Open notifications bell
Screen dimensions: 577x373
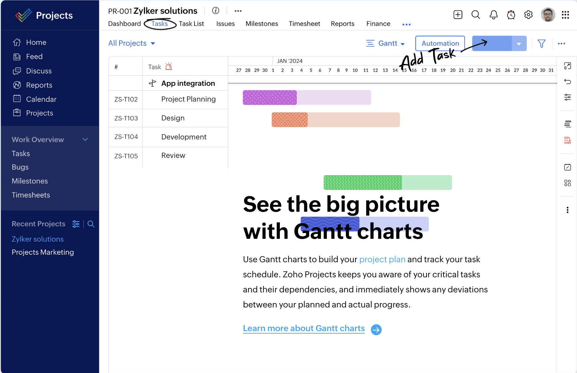[x=493, y=14]
